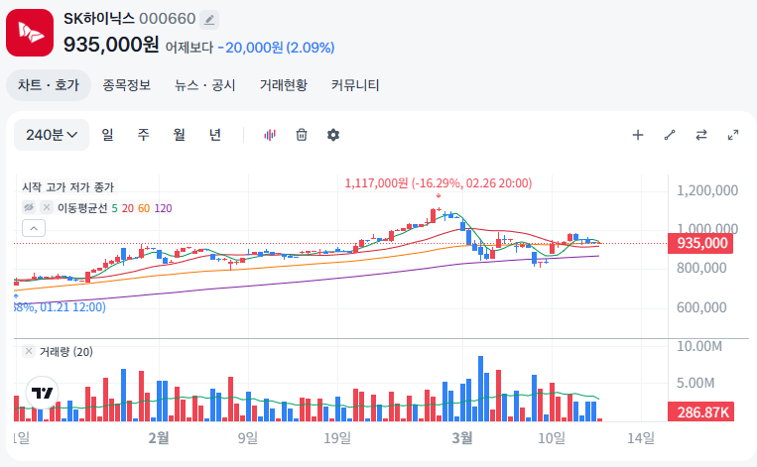
Task: Click the 10일 date axis label
Action: click(x=552, y=438)
